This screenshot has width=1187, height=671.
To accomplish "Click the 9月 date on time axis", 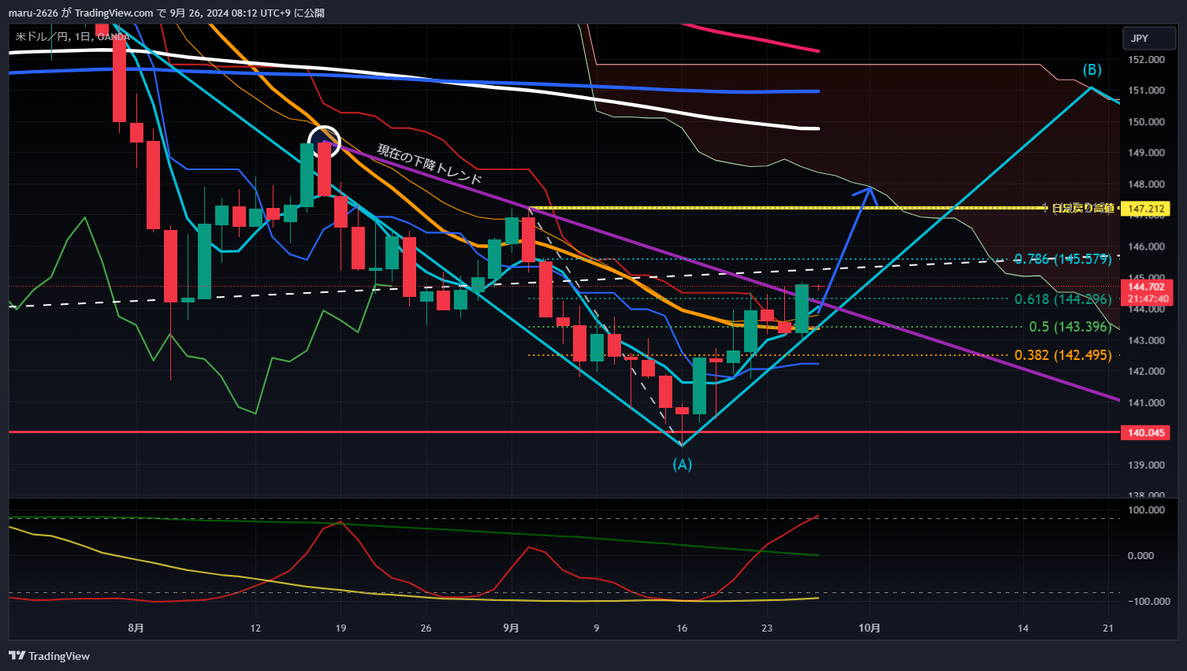I will click(512, 628).
